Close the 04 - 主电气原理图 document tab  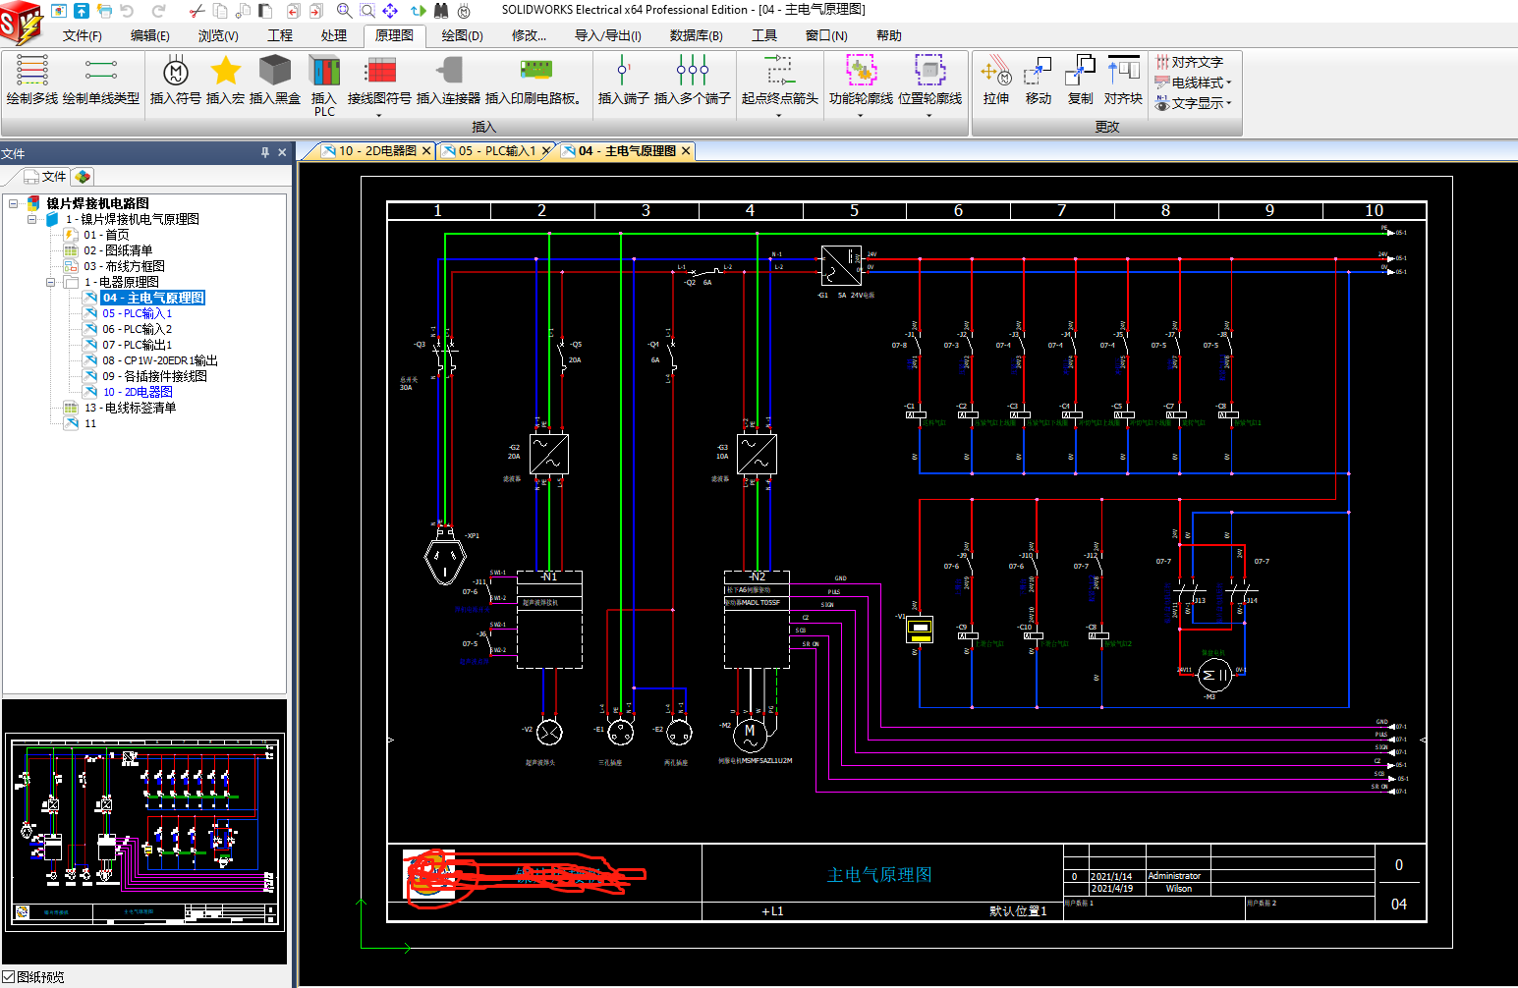click(686, 151)
